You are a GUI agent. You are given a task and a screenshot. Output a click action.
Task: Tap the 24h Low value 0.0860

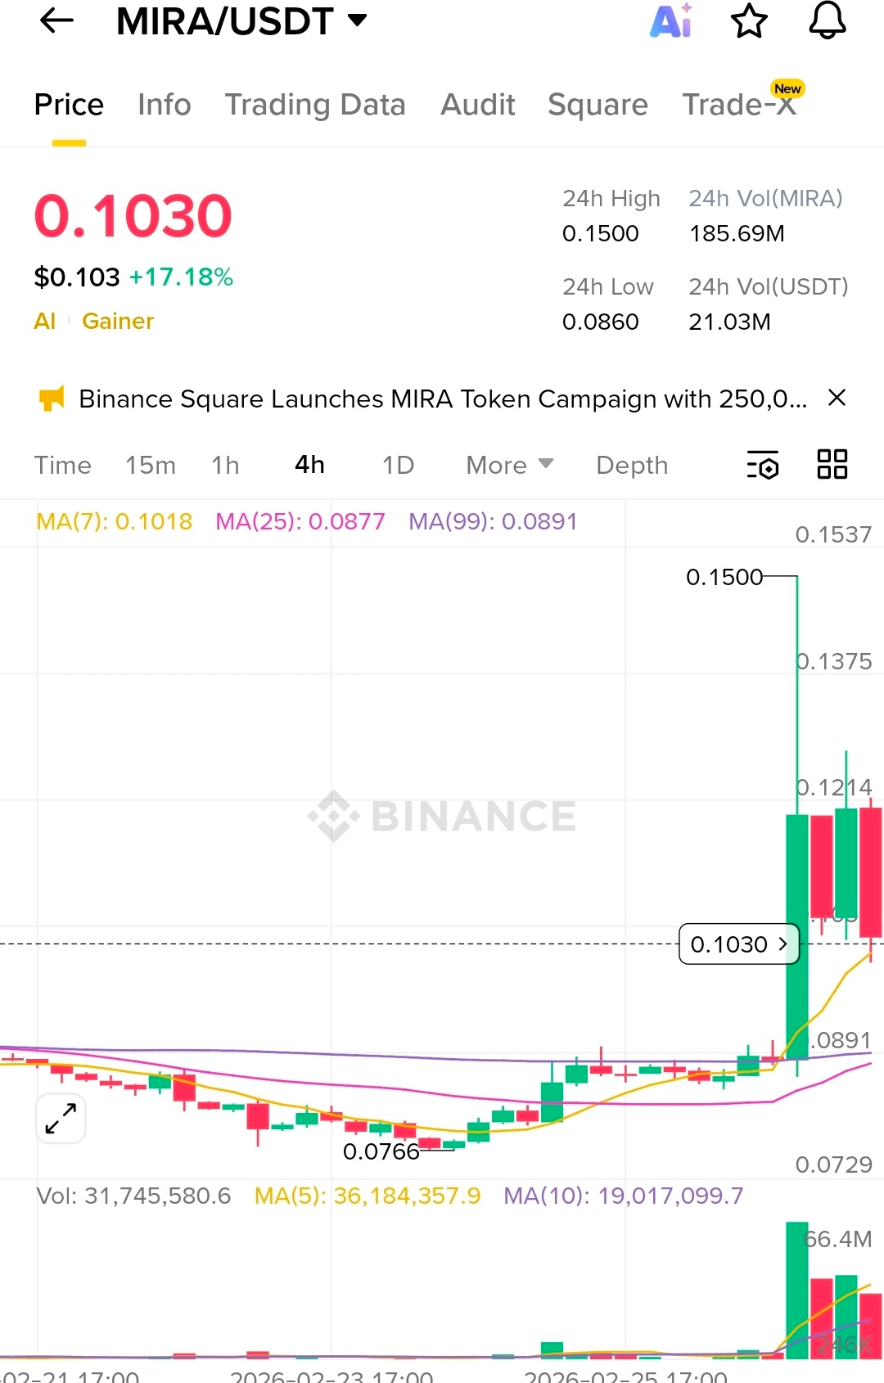coord(600,322)
